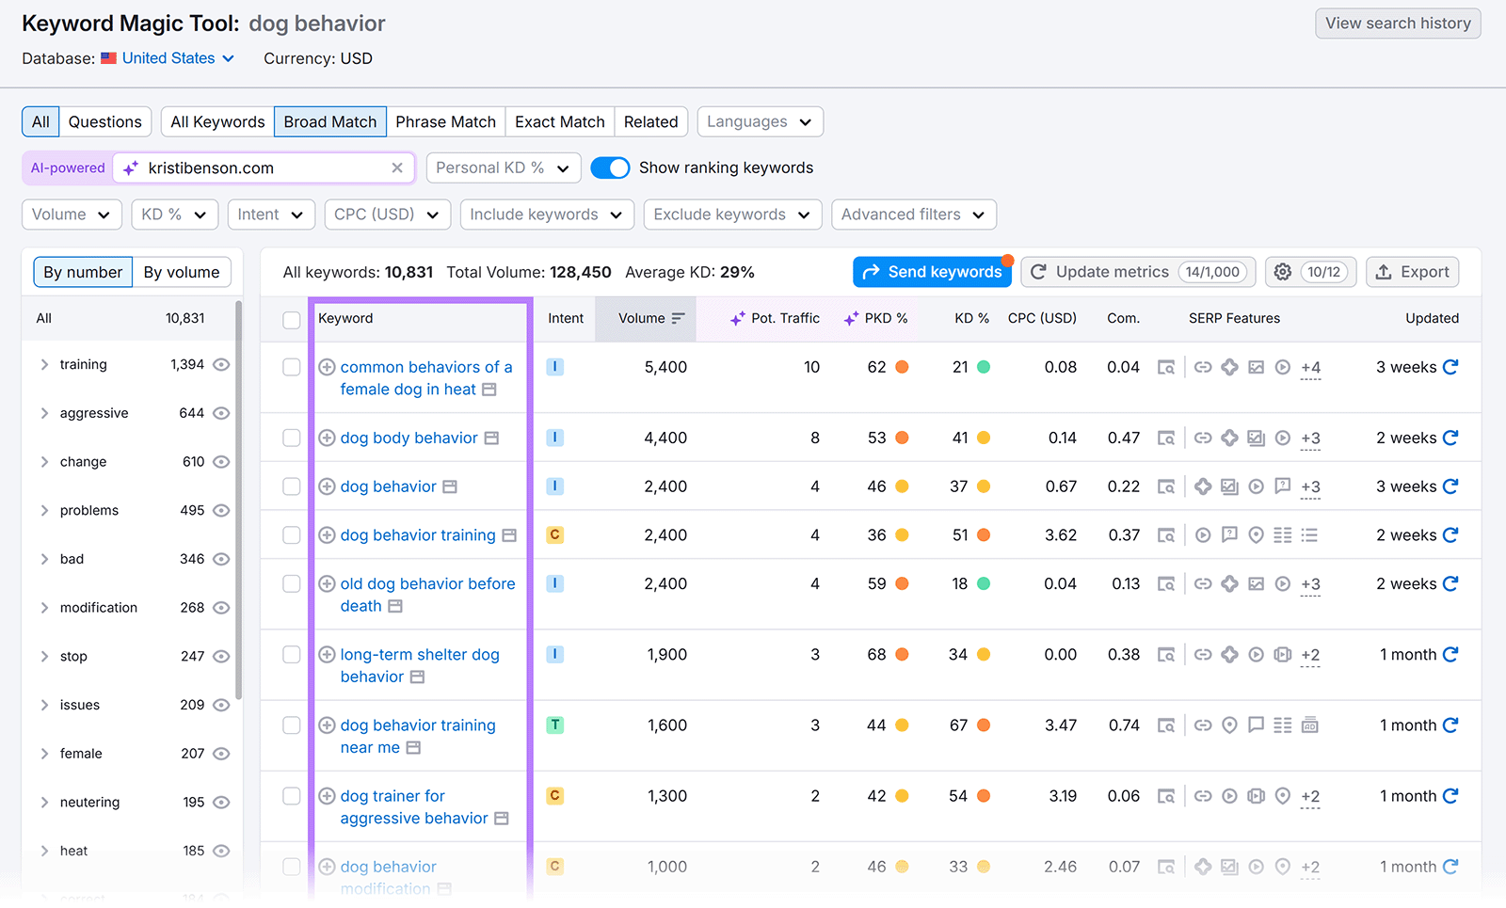The image size is (1506, 908).
Task: Switch to the Questions tab
Action: click(104, 121)
